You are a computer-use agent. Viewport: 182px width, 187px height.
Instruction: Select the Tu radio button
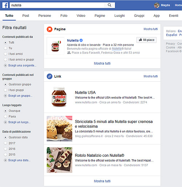pos(5,48)
